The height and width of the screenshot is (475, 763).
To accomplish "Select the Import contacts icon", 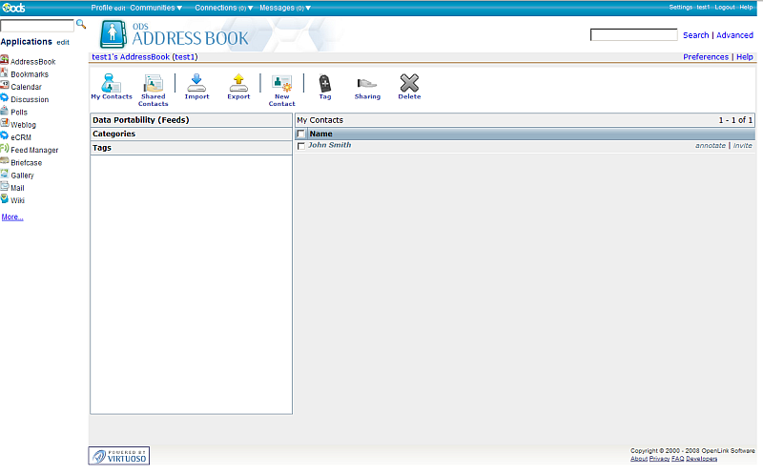I will click(196, 83).
